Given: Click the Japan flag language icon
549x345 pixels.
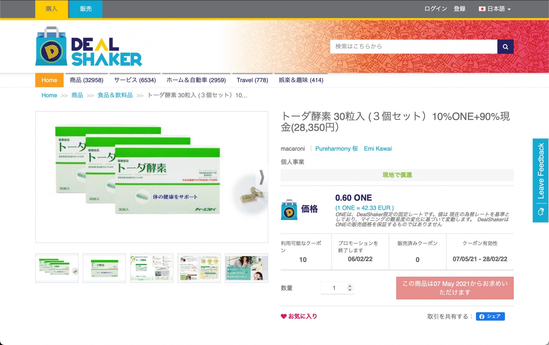Looking at the screenshot, I should pyautogui.click(x=482, y=9).
